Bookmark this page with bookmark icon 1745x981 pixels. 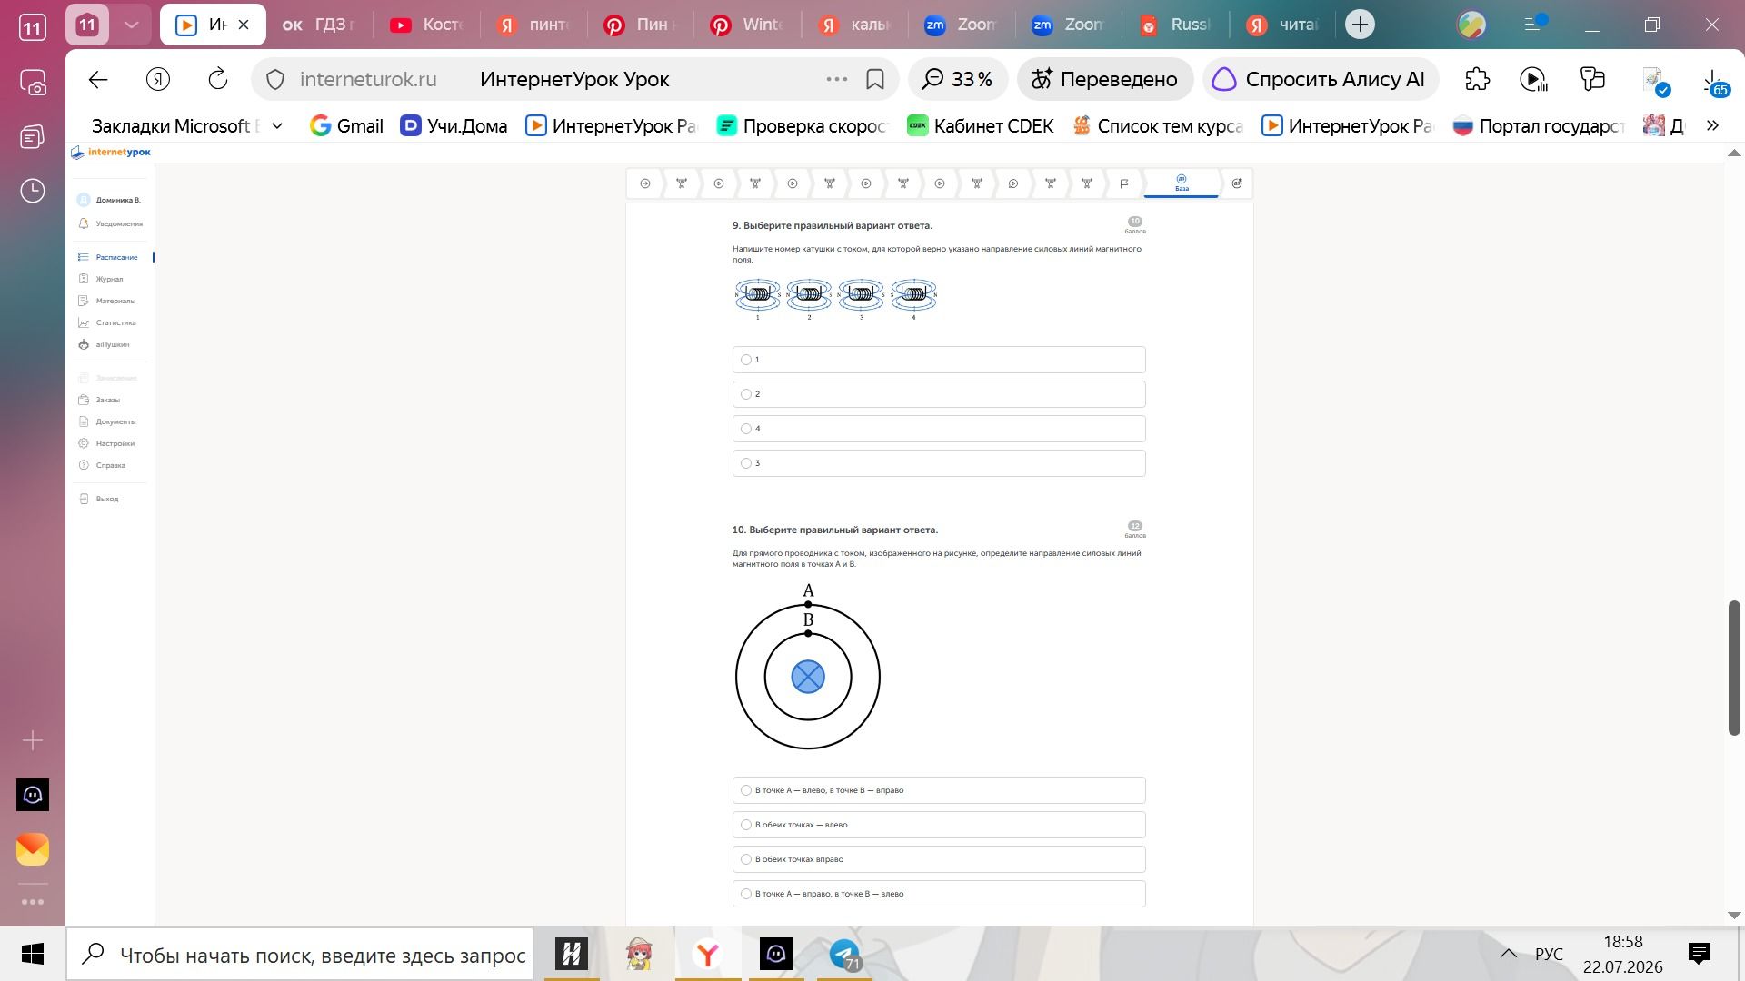click(875, 80)
